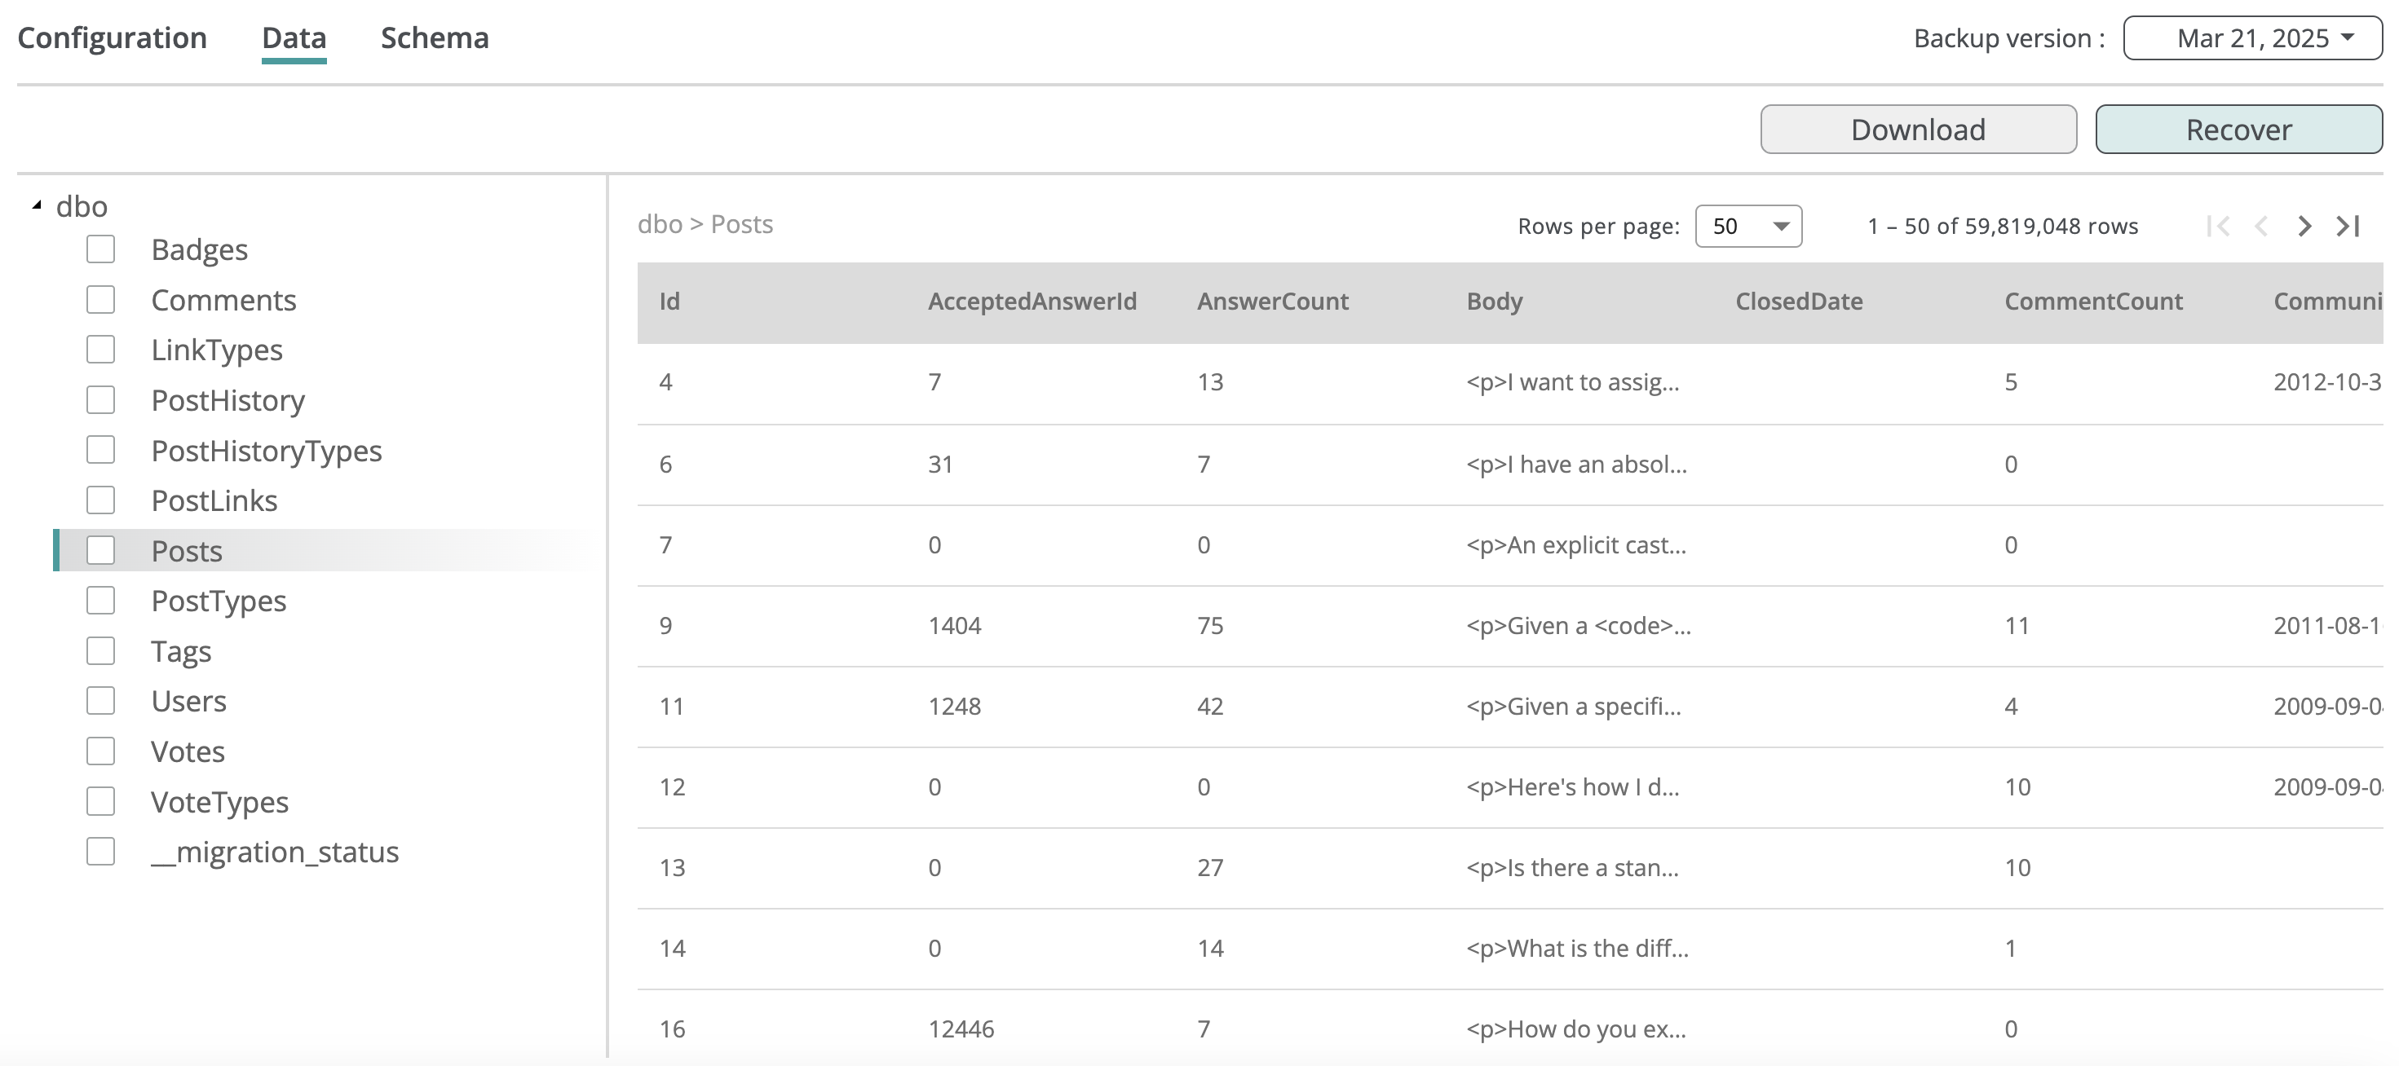Tick the Posts table checkbox
Image resolution: width=2399 pixels, height=1066 pixels.
pyautogui.click(x=100, y=550)
